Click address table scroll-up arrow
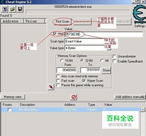This screenshot has height=136, width=146. pyautogui.click(x=143, y=110)
